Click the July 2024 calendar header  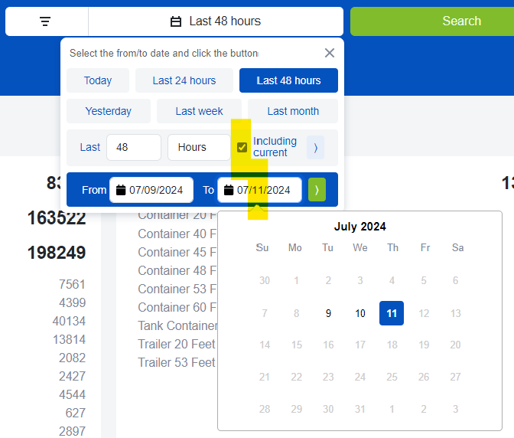[359, 227]
